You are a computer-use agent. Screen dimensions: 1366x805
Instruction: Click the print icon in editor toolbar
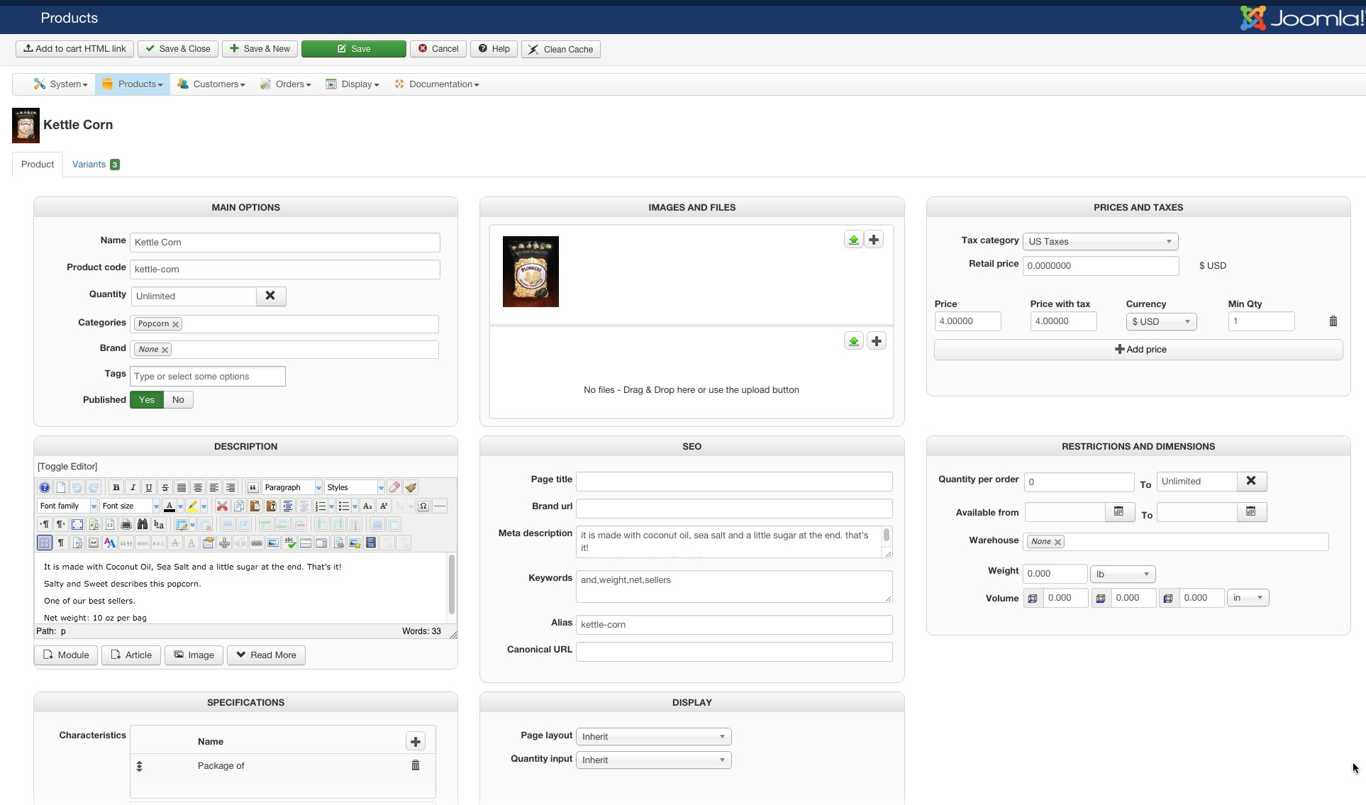126,524
